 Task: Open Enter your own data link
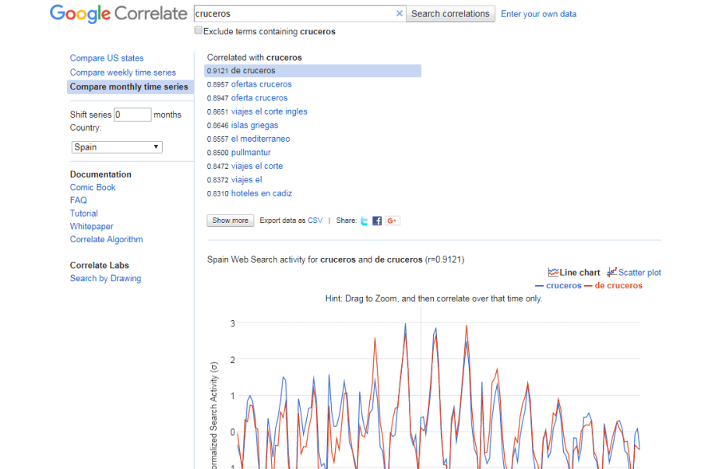(538, 14)
